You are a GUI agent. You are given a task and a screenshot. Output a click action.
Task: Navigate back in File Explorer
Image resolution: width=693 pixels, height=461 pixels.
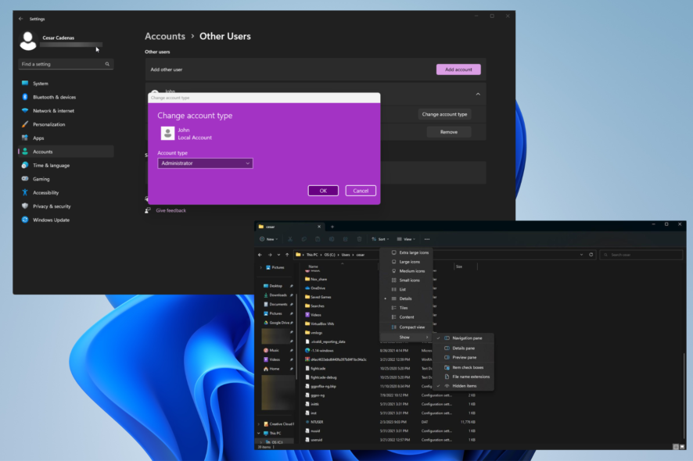click(260, 255)
